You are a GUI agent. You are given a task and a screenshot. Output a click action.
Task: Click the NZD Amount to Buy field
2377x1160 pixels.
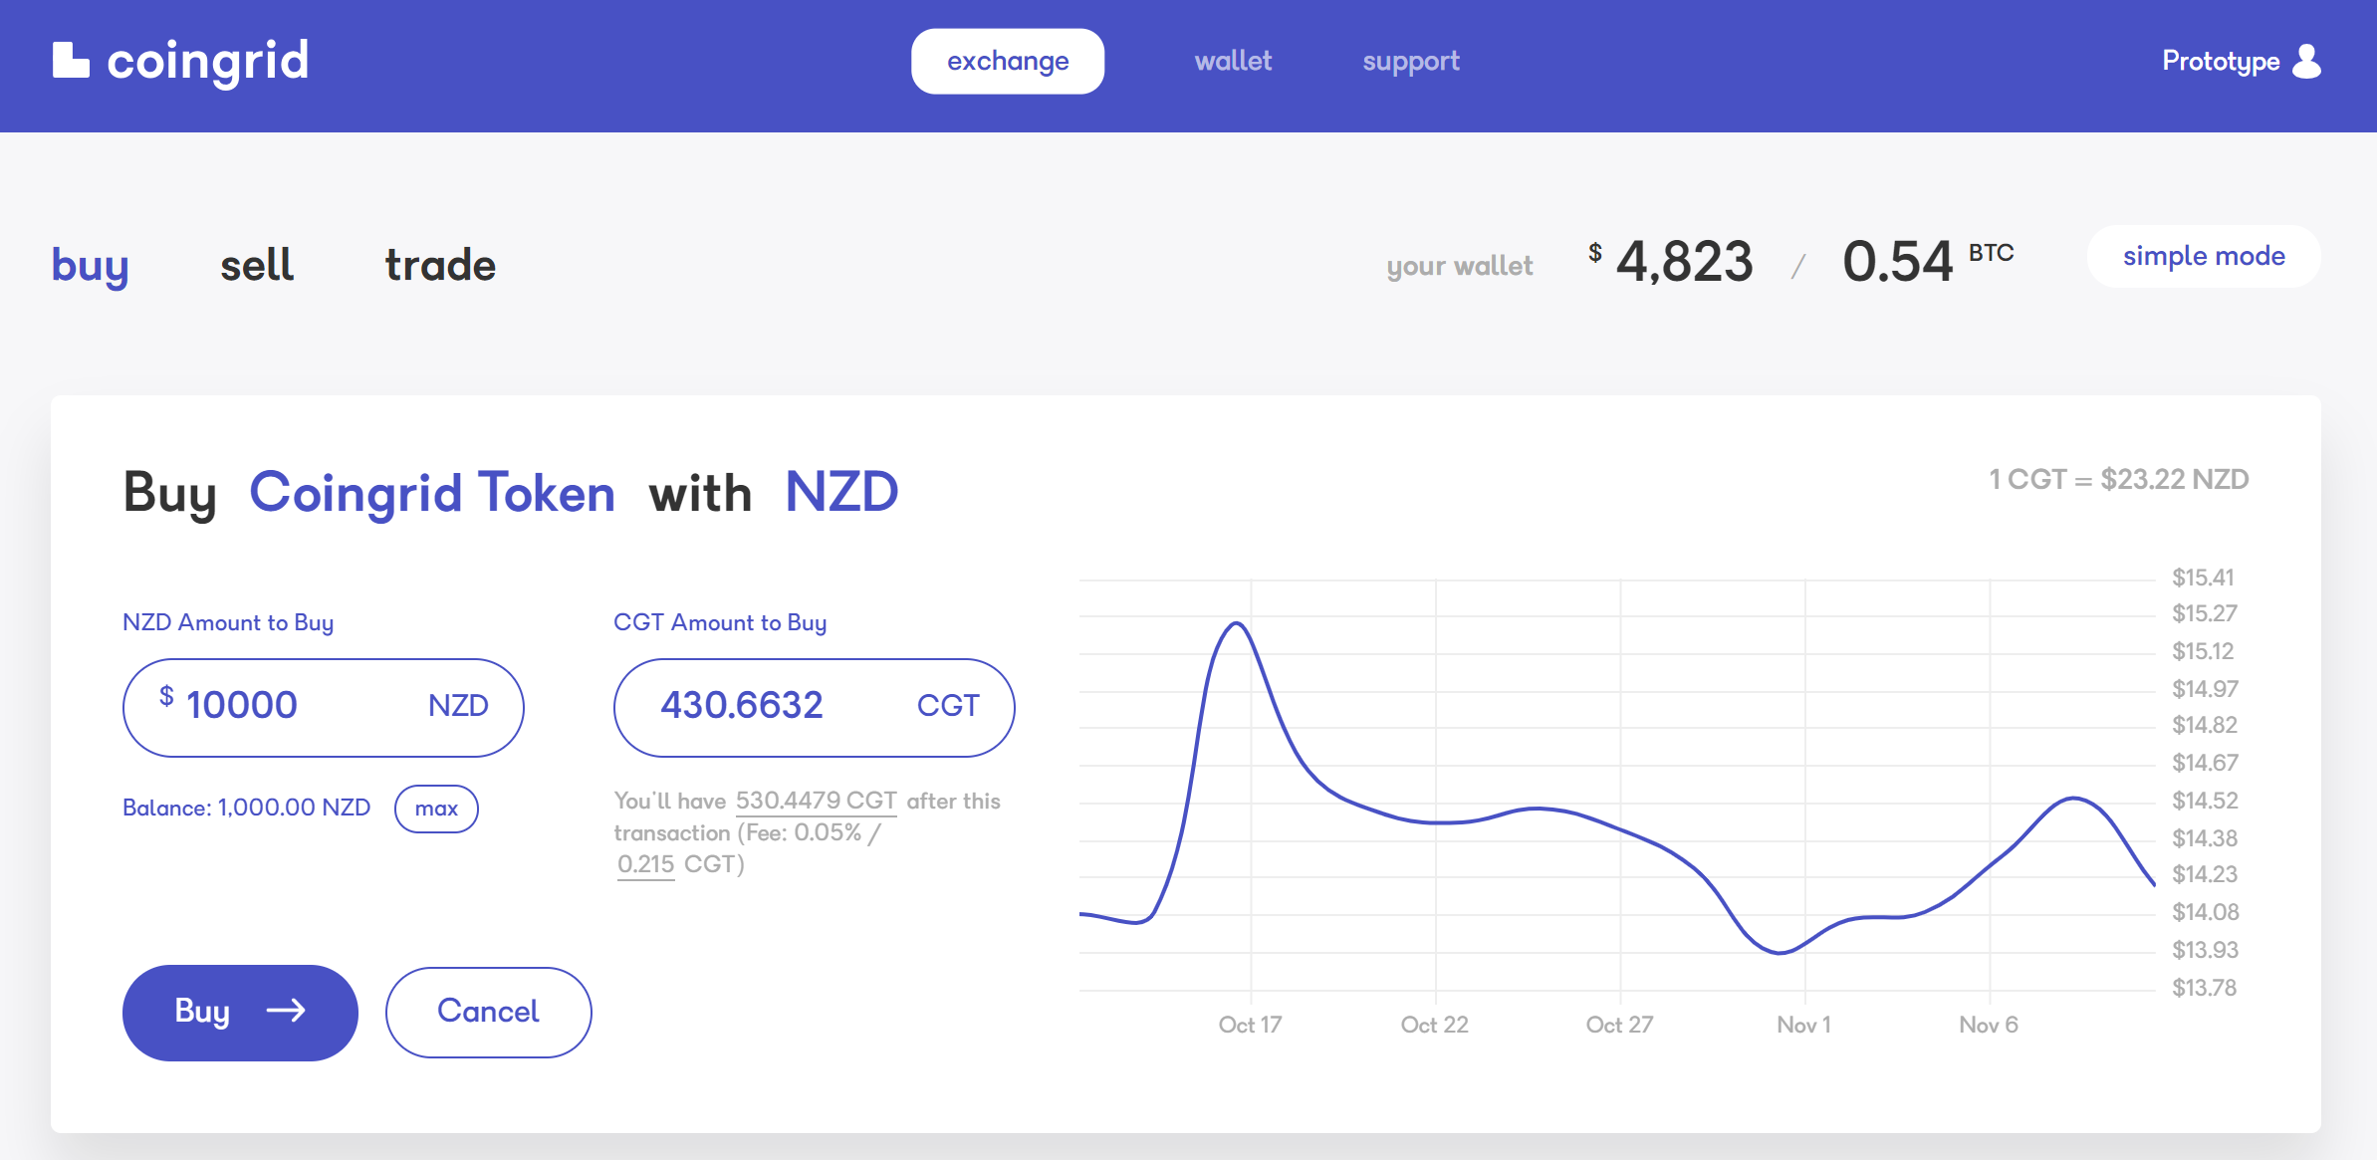pyautogui.click(x=299, y=706)
